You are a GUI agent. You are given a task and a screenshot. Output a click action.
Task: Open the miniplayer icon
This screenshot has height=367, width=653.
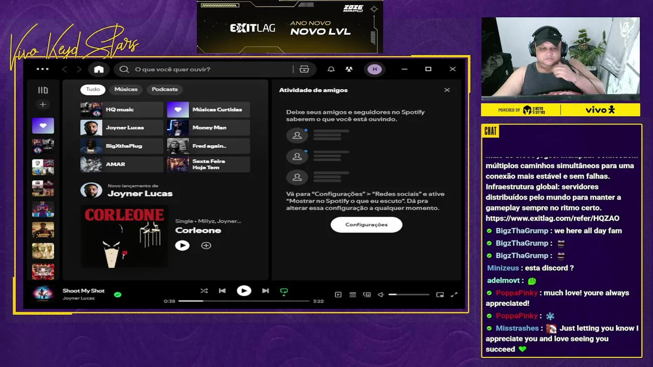(x=440, y=295)
